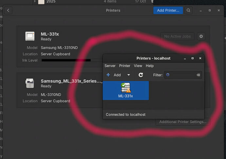Clear the Filter field using the erase icon
The image size is (226, 159).
click(x=198, y=75)
